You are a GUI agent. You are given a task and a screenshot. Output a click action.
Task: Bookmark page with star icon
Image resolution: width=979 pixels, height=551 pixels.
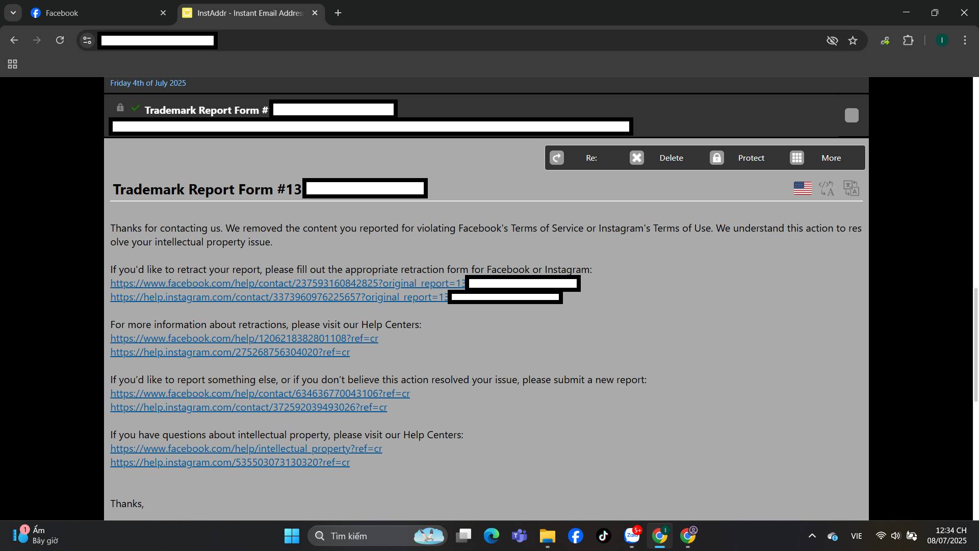(x=853, y=40)
